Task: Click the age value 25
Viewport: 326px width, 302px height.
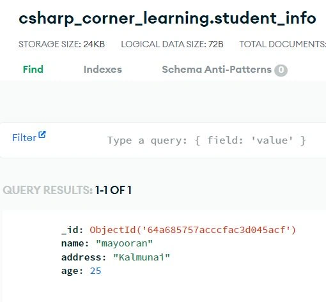Action: (x=95, y=271)
